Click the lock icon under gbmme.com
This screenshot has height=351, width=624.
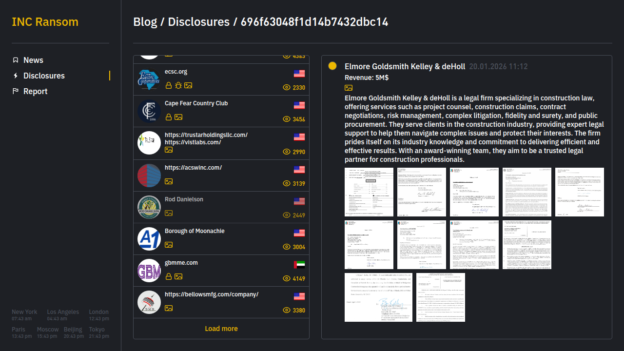[169, 276]
